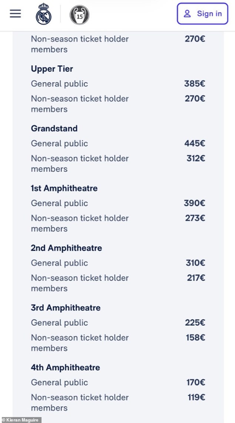The image size is (235, 423).
Task: Select the 119€ 4th Amphitheatre members price
Action: coord(196,397)
